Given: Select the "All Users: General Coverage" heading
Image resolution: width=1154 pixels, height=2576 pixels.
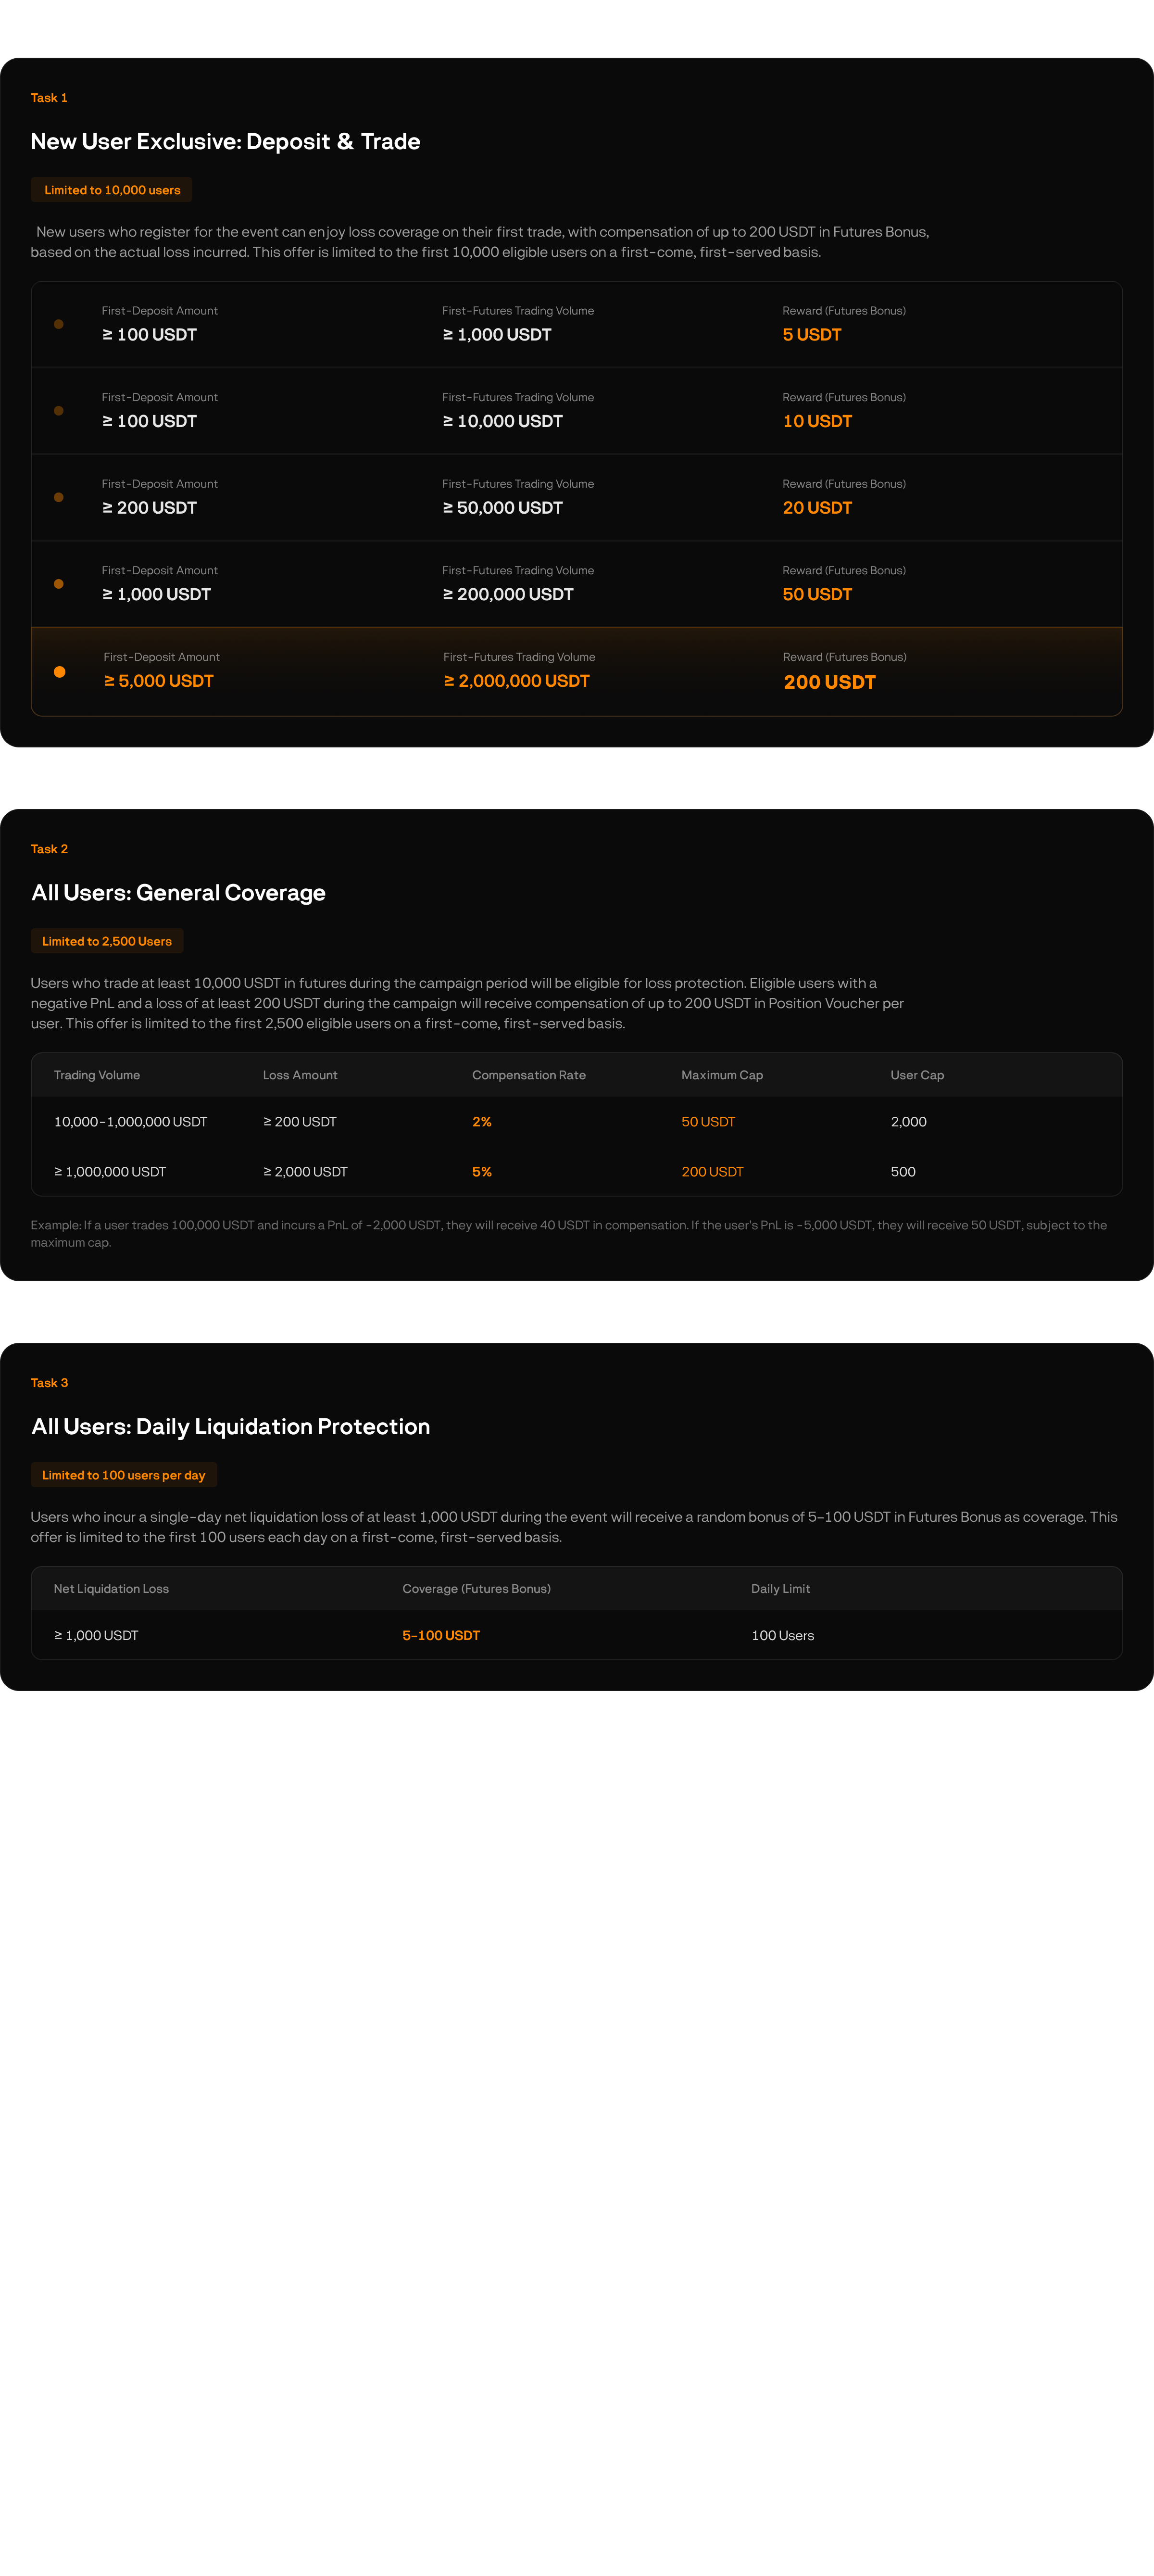Looking at the screenshot, I should pyautogui.click(x=178, y=893).
